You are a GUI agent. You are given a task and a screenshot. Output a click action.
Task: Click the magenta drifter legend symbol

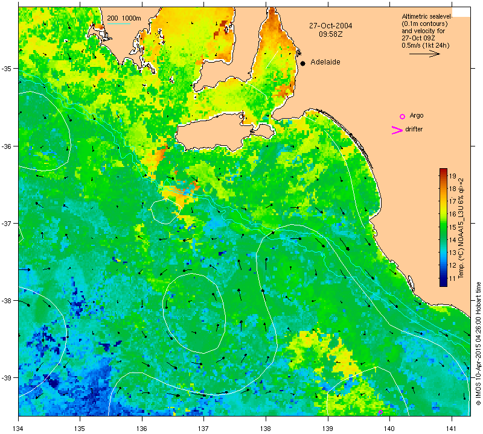(x=397, y=130)
